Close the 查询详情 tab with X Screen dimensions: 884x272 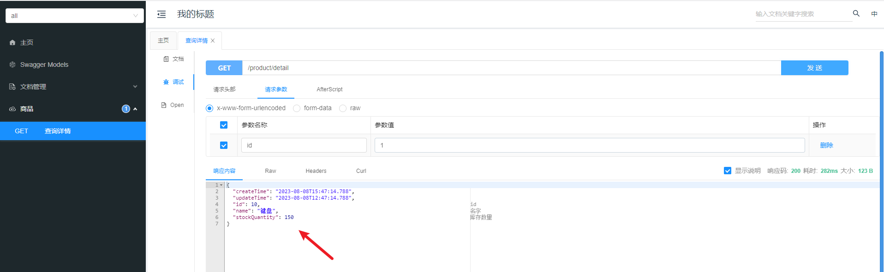[x=213, y=41]
